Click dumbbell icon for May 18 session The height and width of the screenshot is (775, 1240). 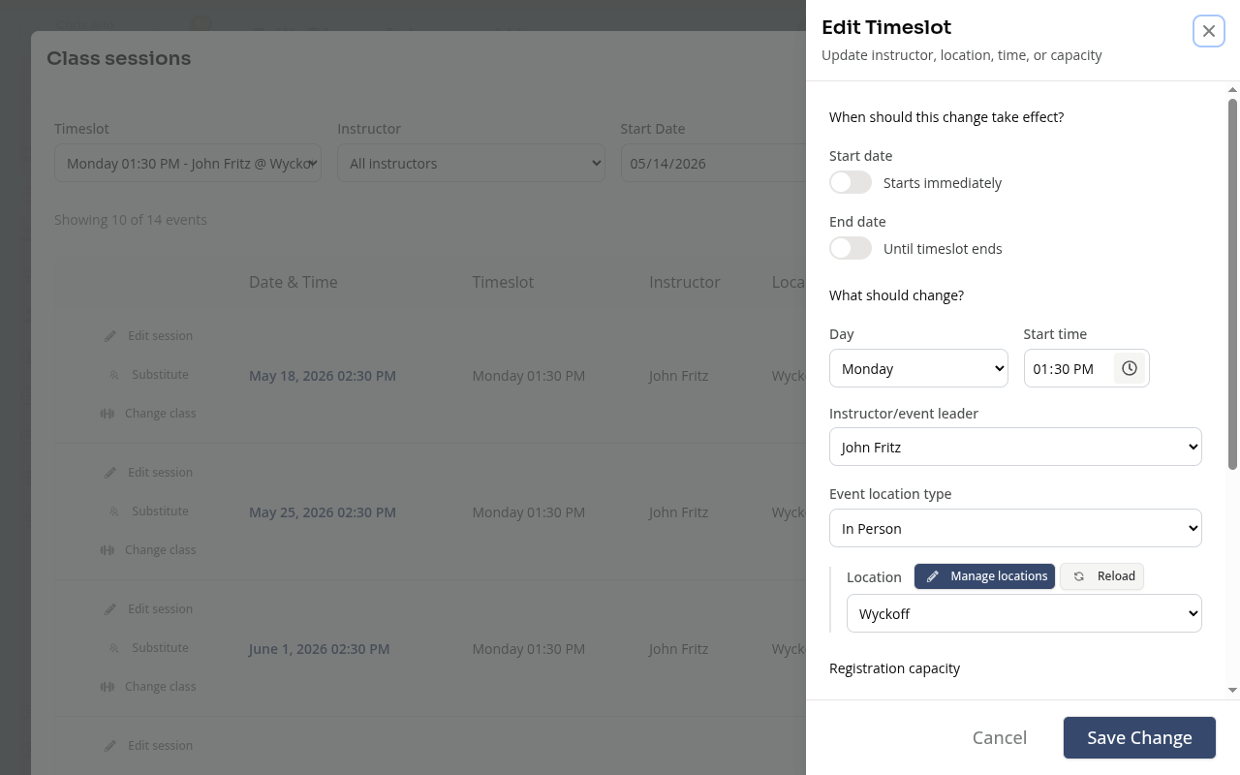click(108, 414)
